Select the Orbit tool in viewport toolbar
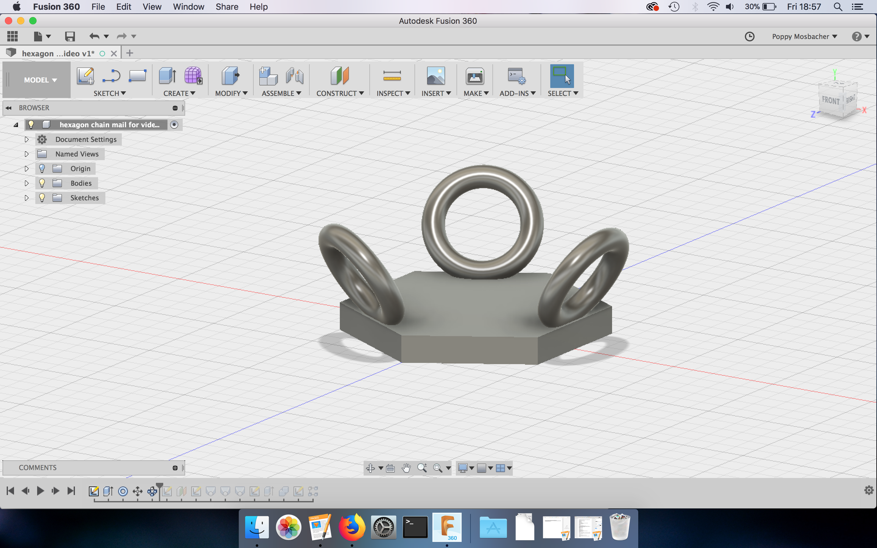This screenshot has height=548, width=877. (x=370, y=468)
